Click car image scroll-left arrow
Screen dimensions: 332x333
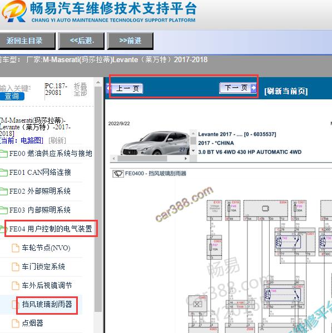click(114, 158)
